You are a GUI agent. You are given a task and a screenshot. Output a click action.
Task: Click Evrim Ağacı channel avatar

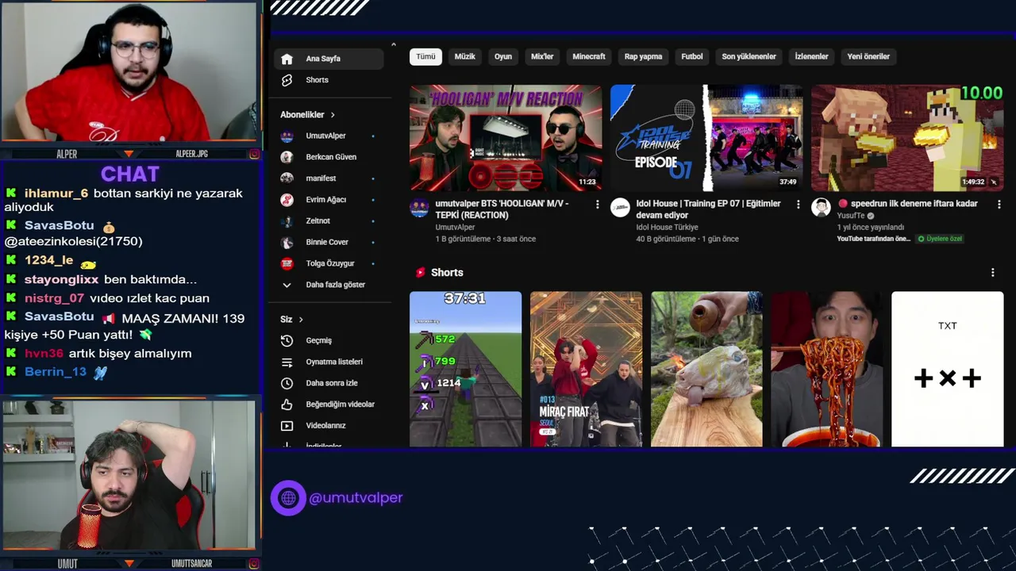[287, 200]
